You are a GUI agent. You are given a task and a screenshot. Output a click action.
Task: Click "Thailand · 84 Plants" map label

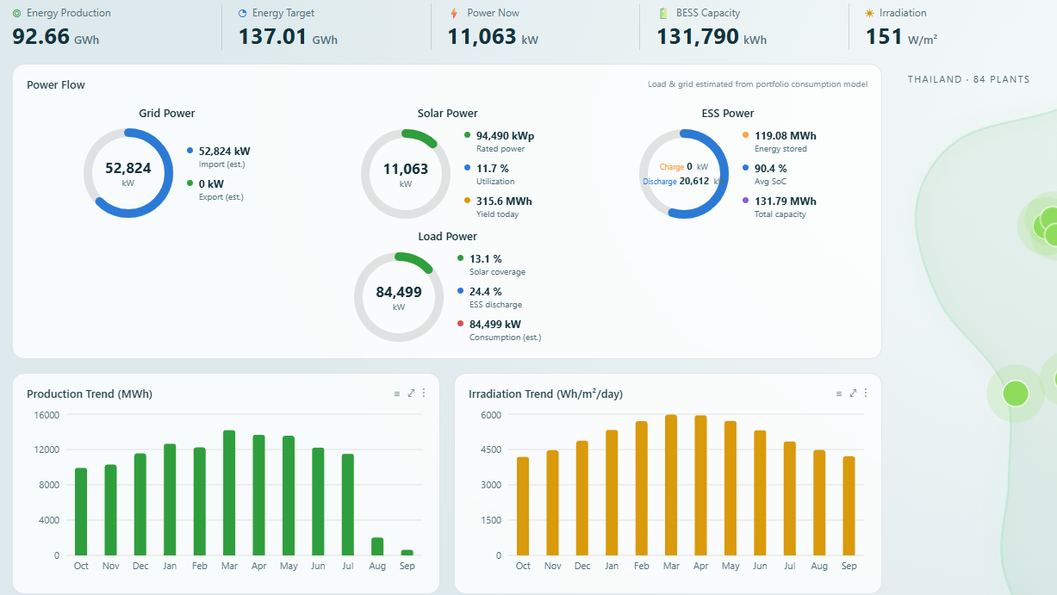(968, 79)
